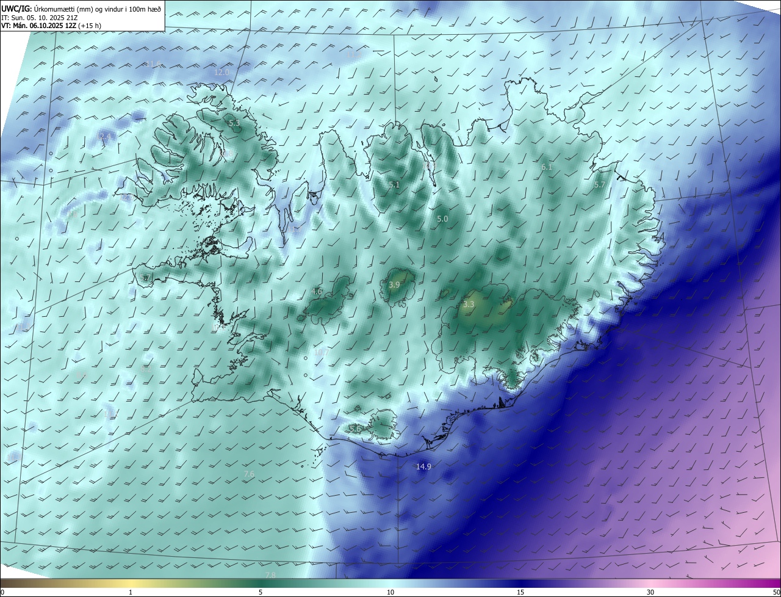Screen dimensions: 781x597
Task: Click the 5.3 value over the glacier
Action: click(234, 123)
